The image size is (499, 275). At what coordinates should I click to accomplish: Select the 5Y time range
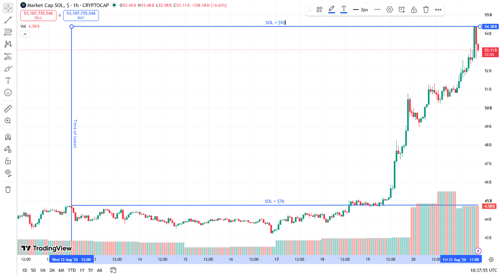pos(90,270)
